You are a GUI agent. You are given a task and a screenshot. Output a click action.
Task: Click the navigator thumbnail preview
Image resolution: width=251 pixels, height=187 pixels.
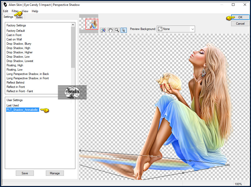[89, 24]
